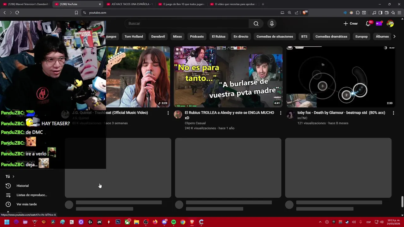Click the YouTube search magnifier button
This screenshot has width=404, height=227.
pos(256,24)
